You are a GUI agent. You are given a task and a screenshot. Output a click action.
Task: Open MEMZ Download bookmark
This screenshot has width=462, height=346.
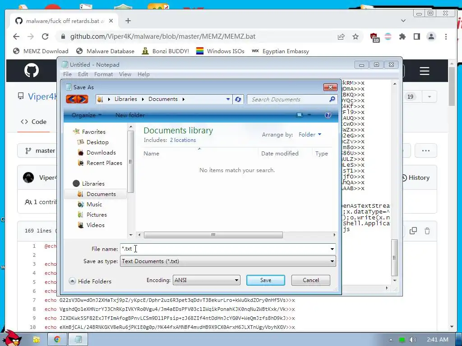tap(41, 51)
